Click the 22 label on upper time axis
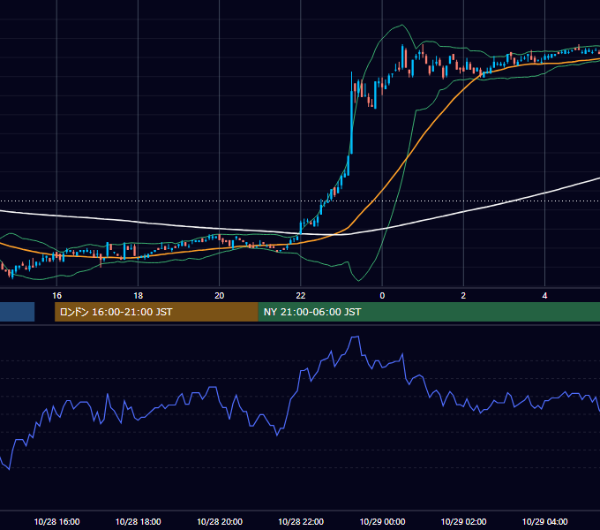The height and width of the screenshot is (530, 600). click(301, 296)
